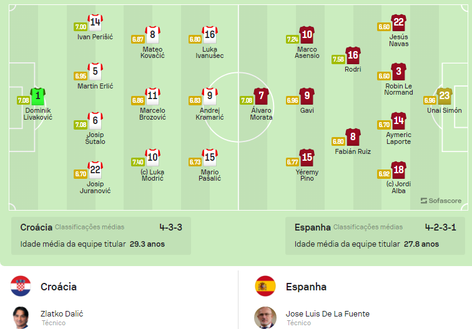Open the Espanha team link
This screenshot has height=329, width=472.
click(x=306, y=287)
